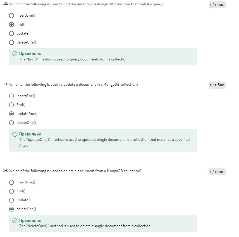239x237 pixels.
Task: Select find() option in question 12
Action: point(11,24)
